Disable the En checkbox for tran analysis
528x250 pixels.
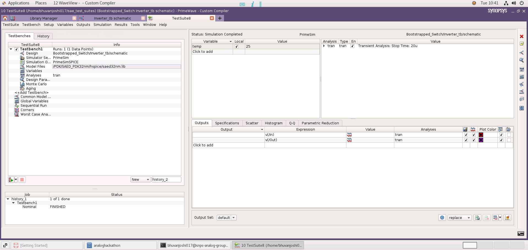[x=352, y=46]
